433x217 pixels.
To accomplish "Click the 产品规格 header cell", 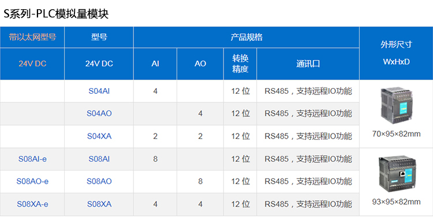I will (247, 37).
